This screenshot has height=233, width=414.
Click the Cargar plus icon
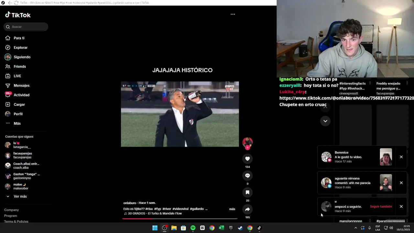[8, 105]
